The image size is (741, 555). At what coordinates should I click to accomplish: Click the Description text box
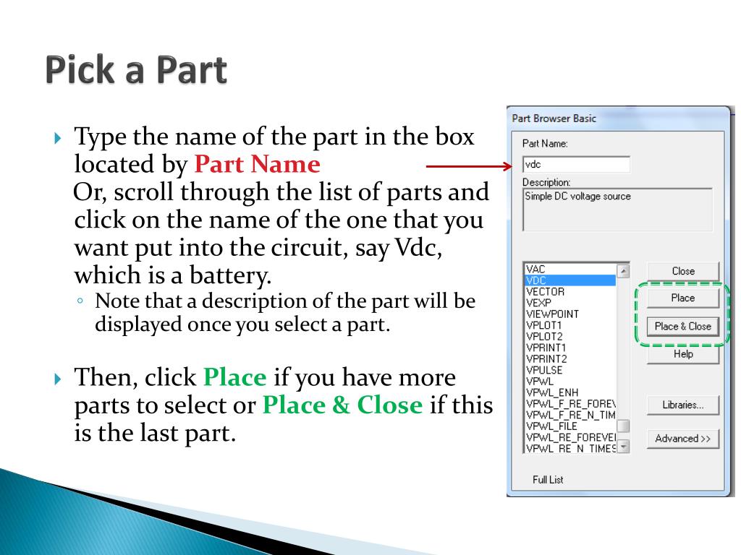coord(618,210)
